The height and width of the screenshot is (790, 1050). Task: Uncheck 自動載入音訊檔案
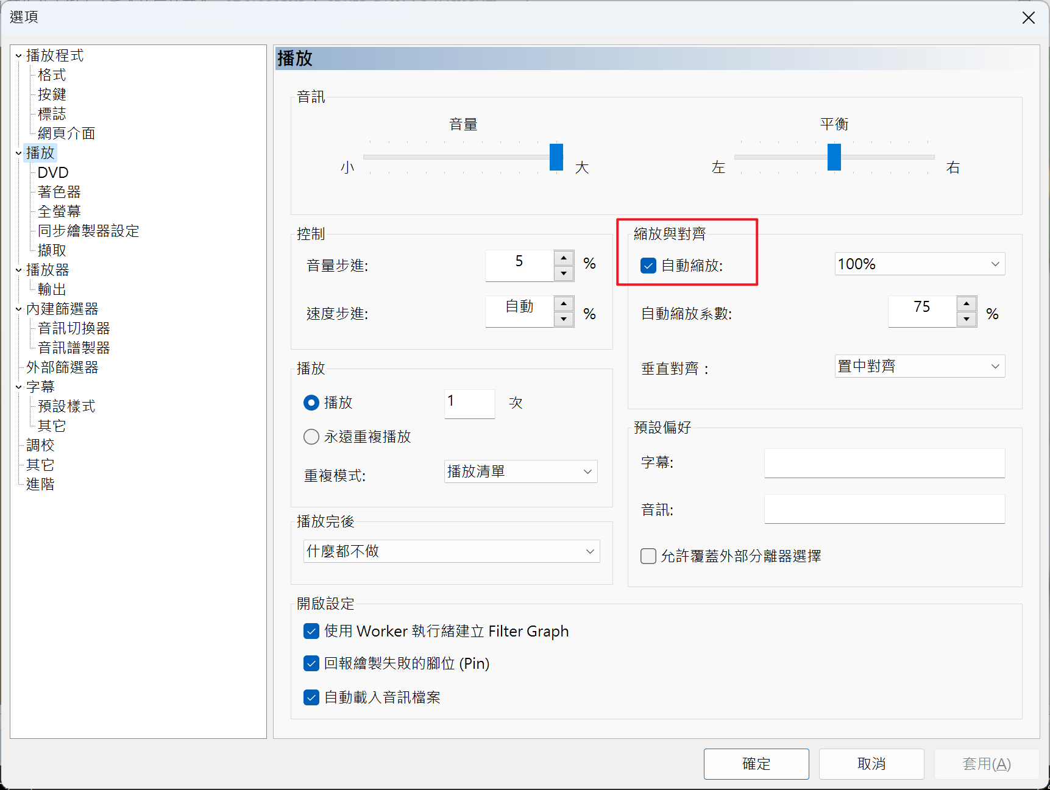pyautogui.click(x=311, y=697)
